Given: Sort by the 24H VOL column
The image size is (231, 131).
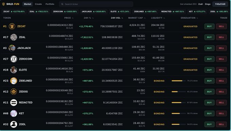Looking at the screenshot, I should coord(117,18).
